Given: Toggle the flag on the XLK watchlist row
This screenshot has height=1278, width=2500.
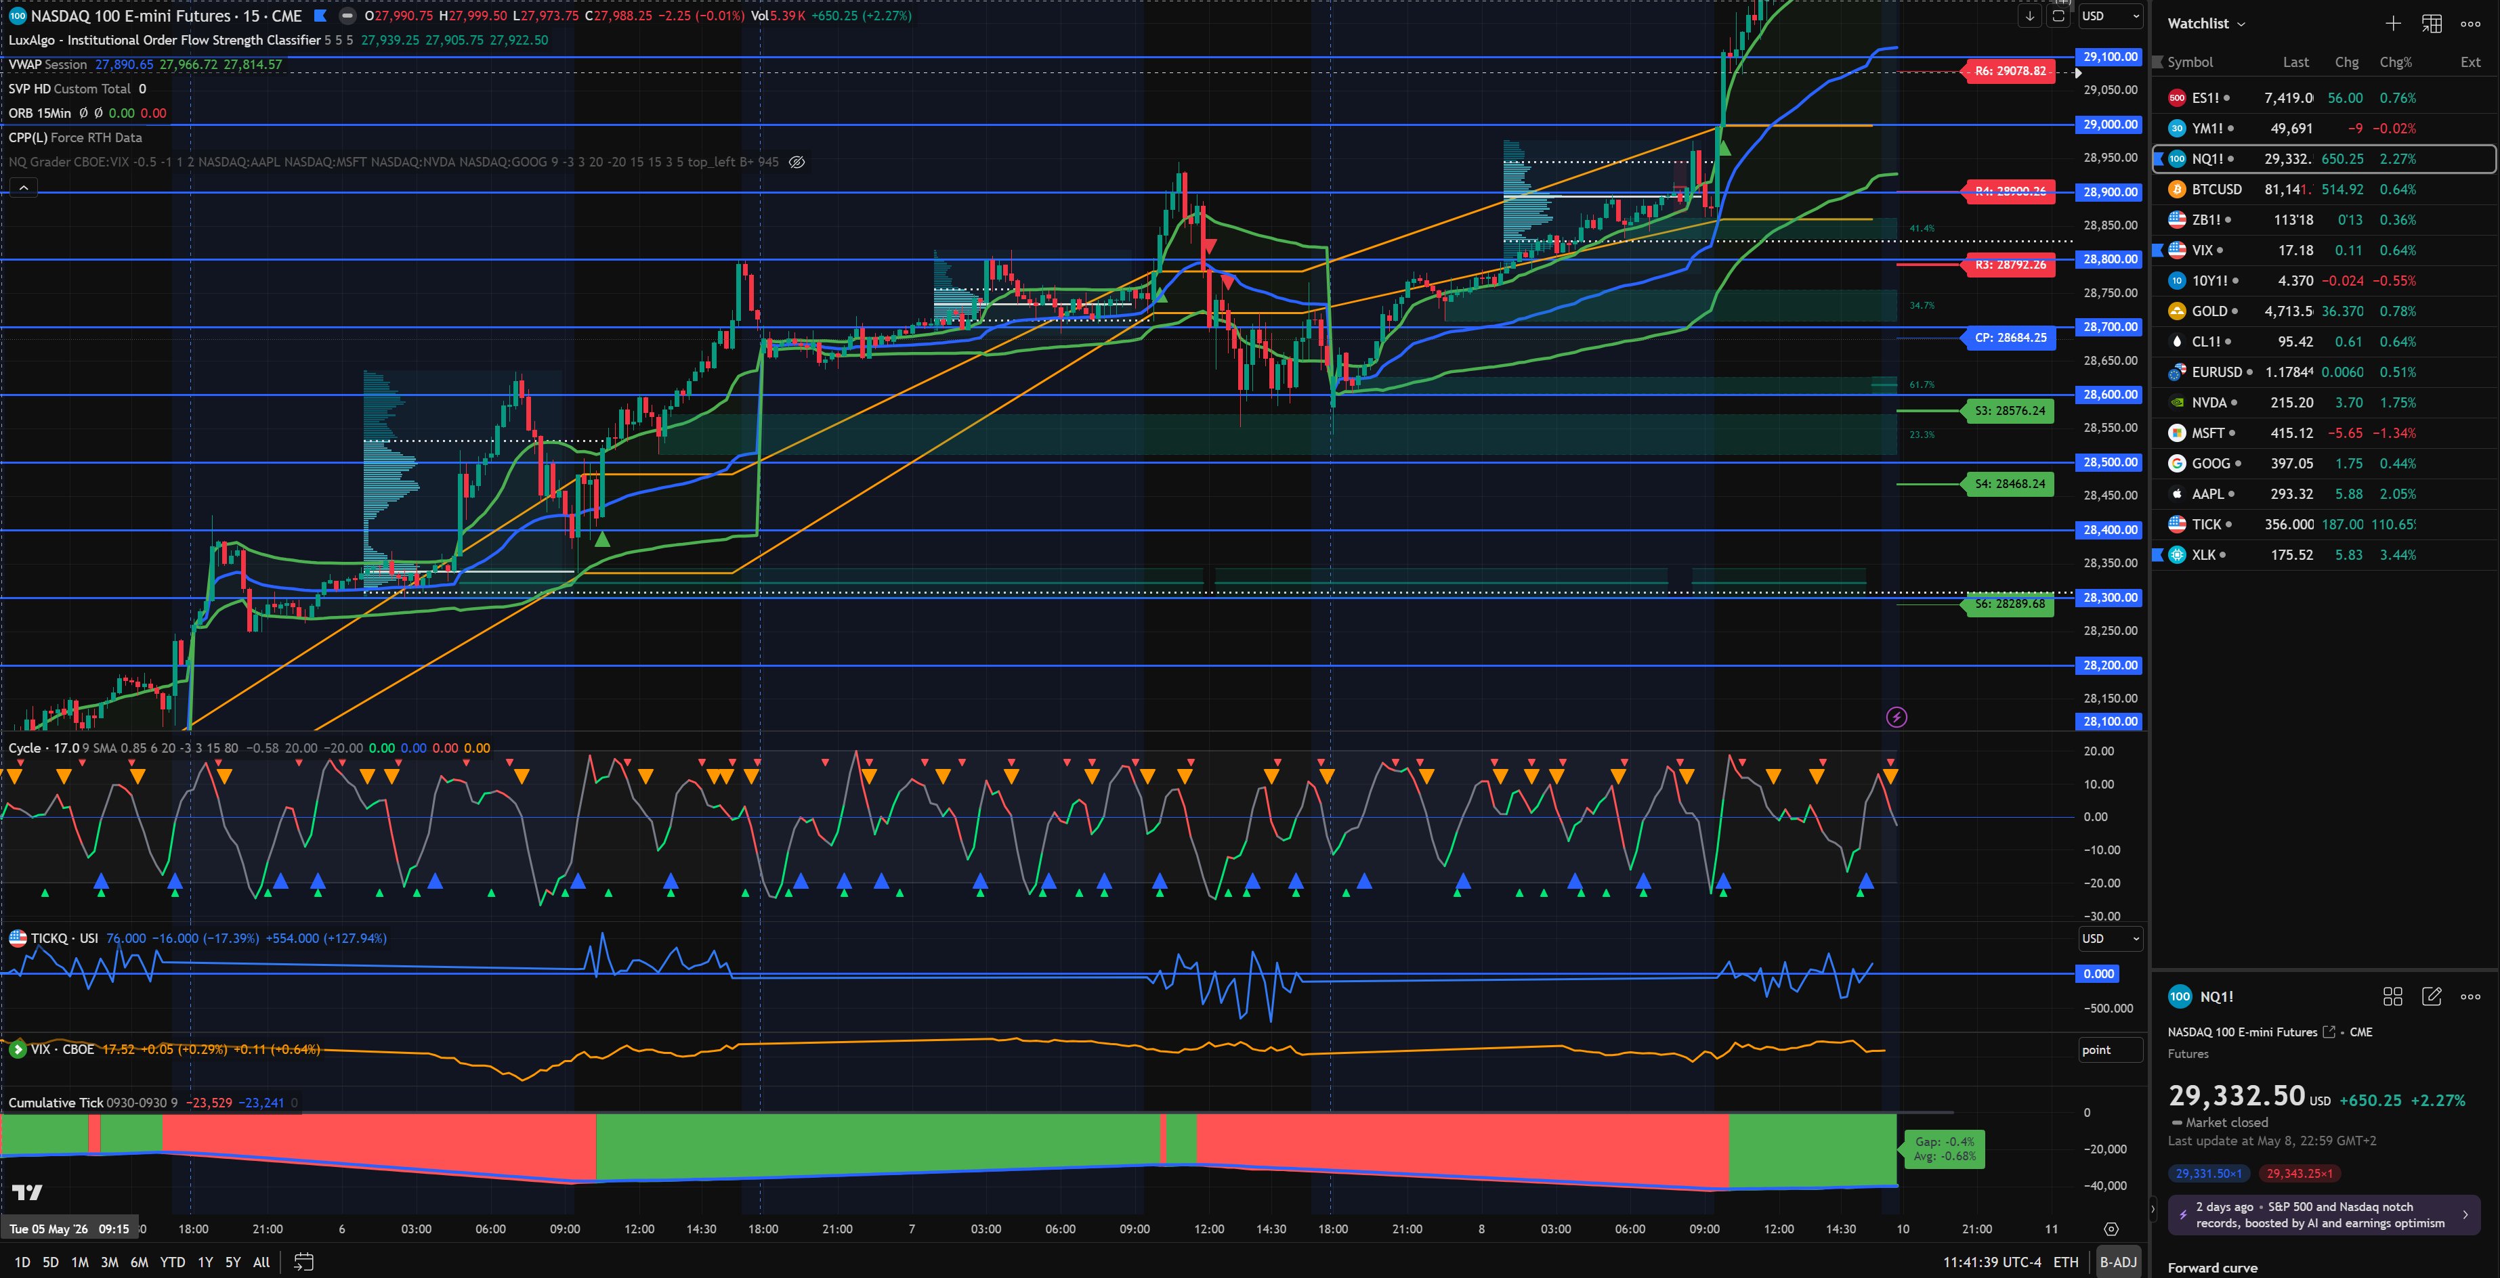Looking at the screenshot, I should 2159,554.
